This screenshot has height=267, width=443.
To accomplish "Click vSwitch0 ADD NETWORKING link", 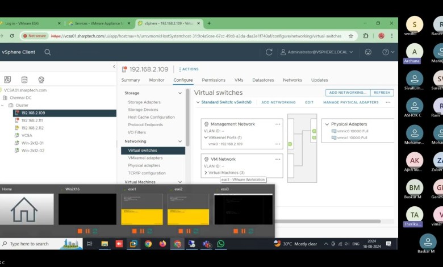I will 278,102.
